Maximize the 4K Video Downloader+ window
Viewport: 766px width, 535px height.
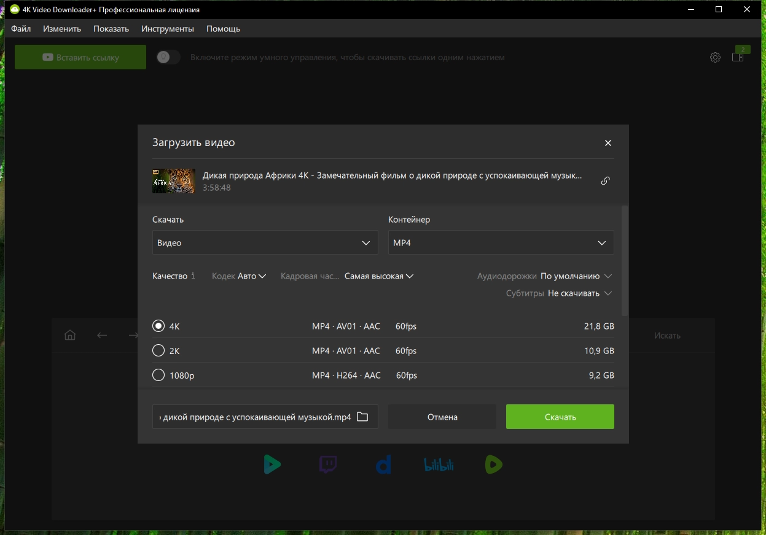pyautogui.click(x=719, y=10)
